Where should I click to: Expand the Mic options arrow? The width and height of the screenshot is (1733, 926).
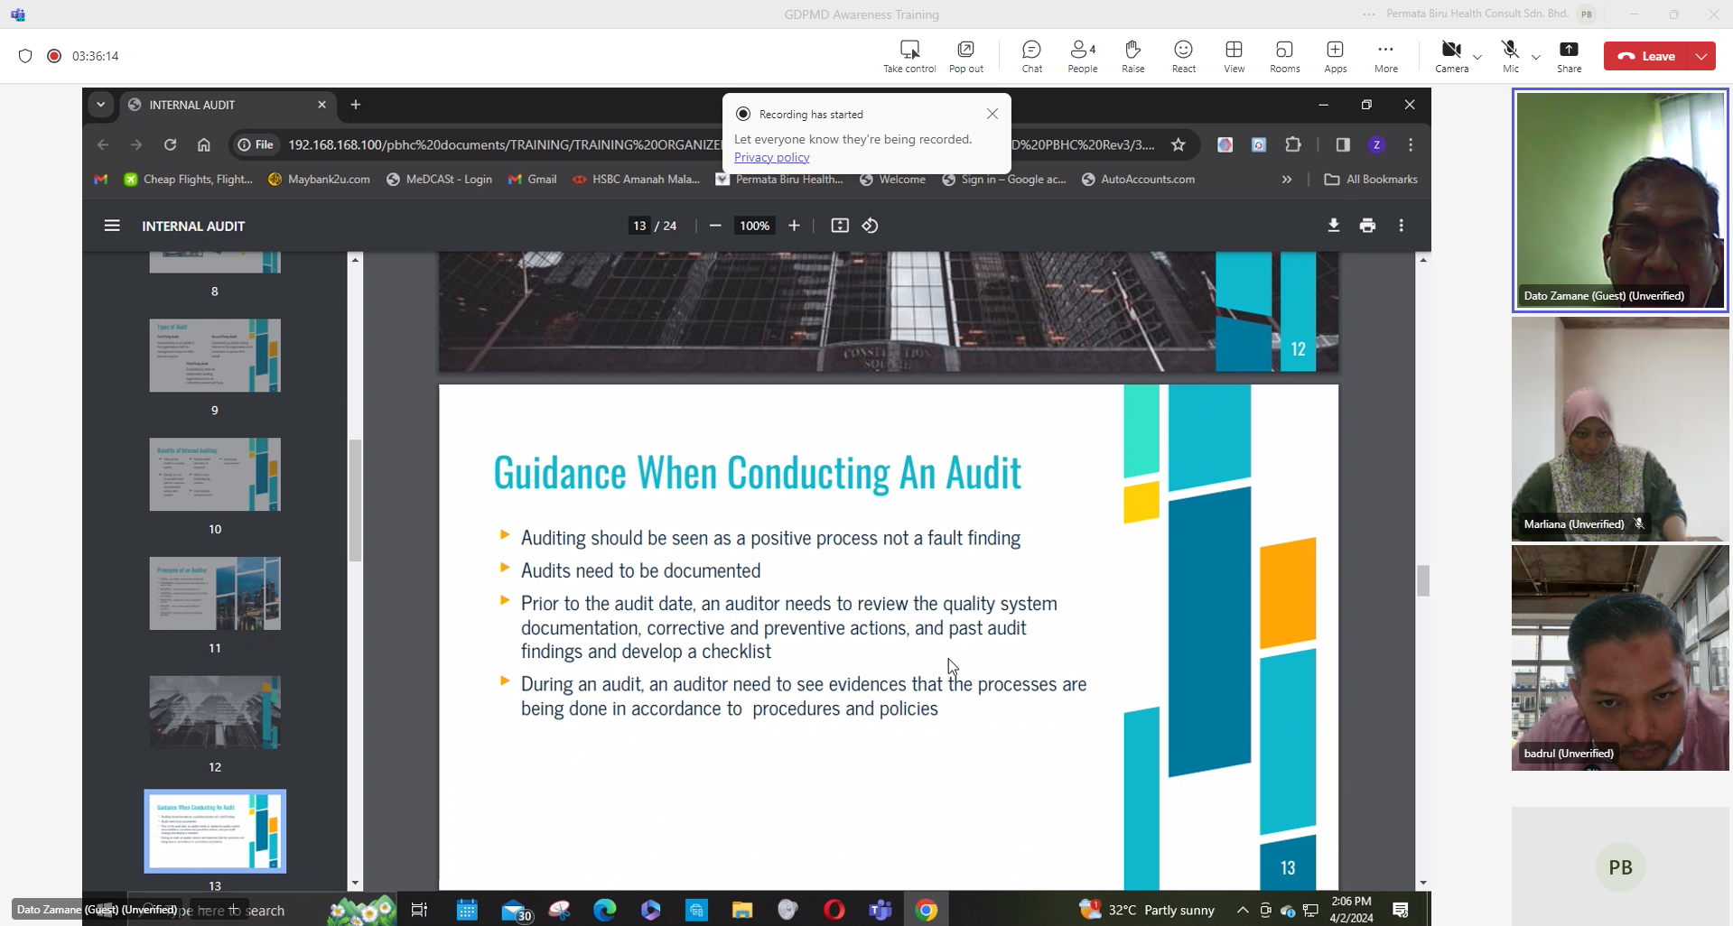[1536, 57]
